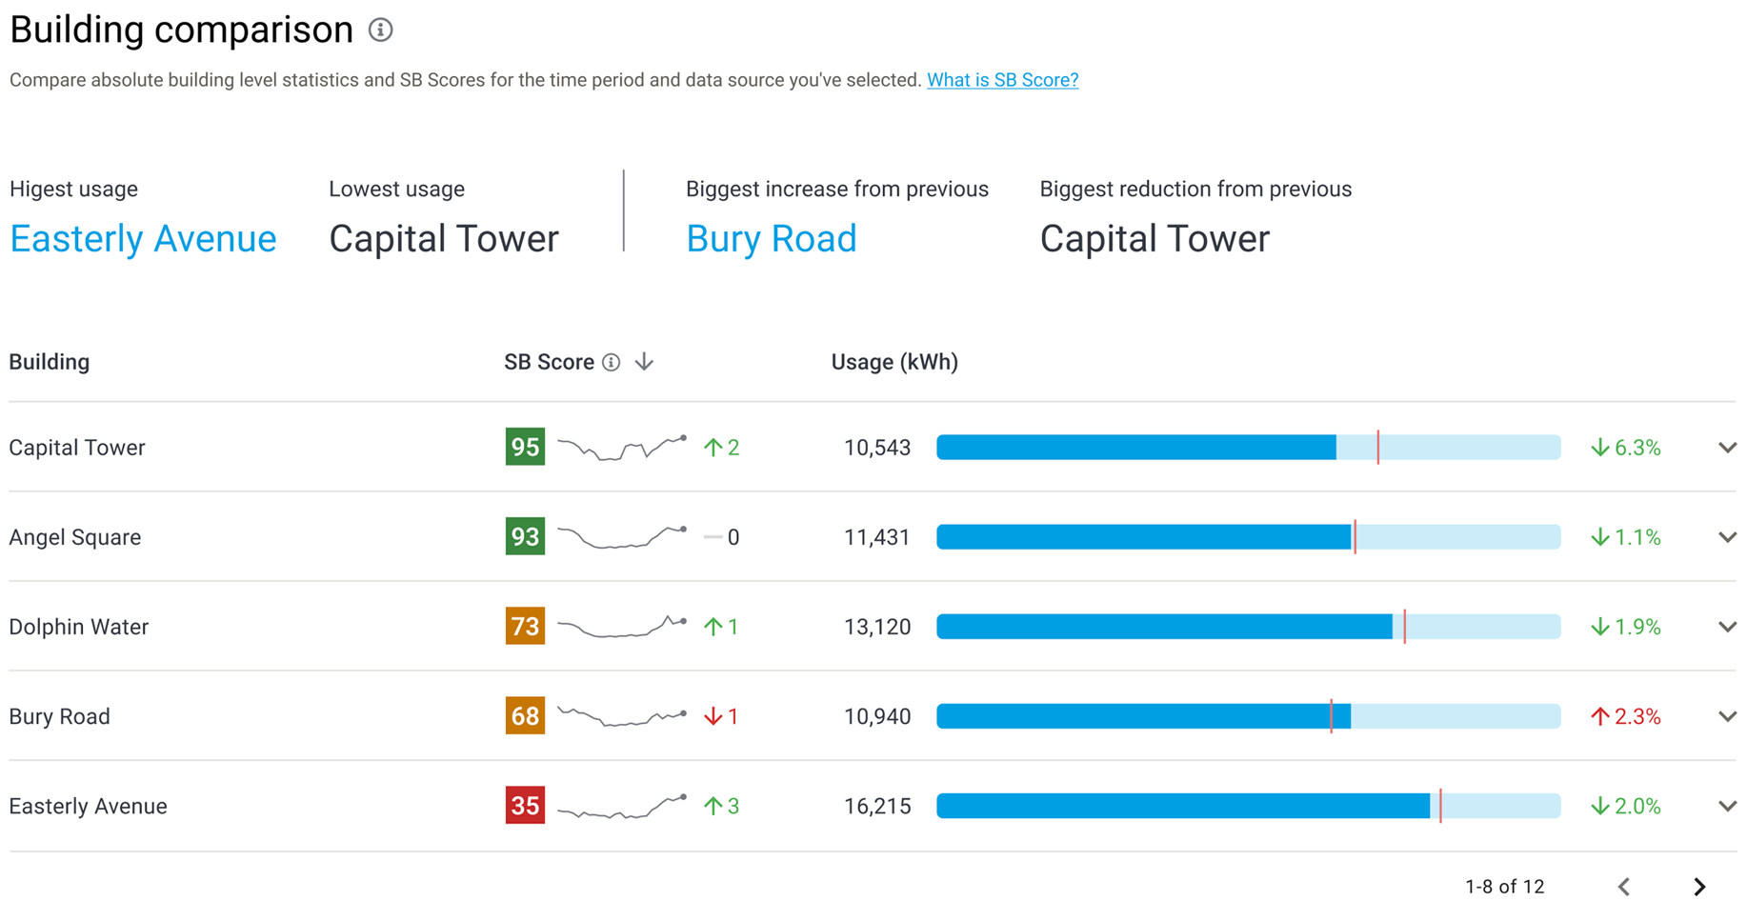This screenshot has height=921, width=1747.
Task: Click Capital Tower under Biggest reduction
Action: (x=1155, y=238)
